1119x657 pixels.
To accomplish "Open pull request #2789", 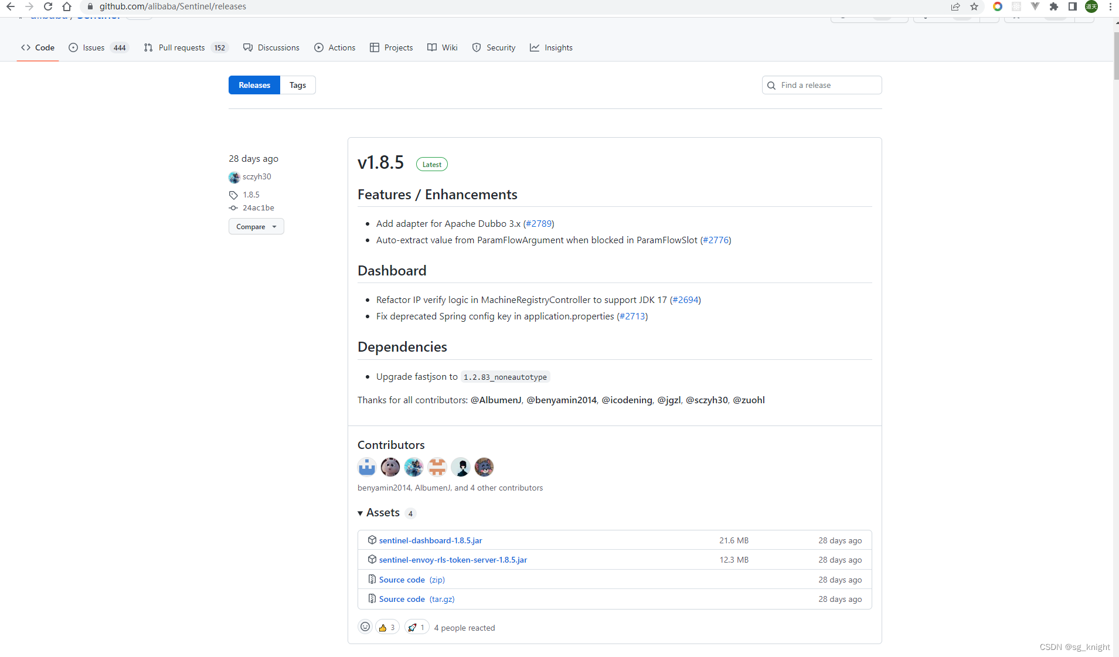I will point(539,223).
